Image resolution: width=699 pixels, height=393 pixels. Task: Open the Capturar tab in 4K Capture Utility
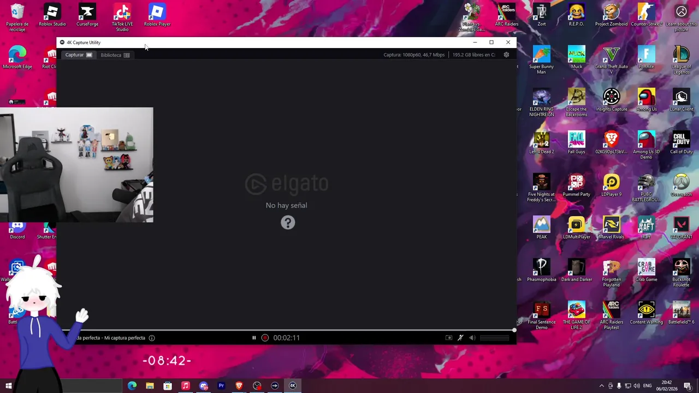point(79,55)
